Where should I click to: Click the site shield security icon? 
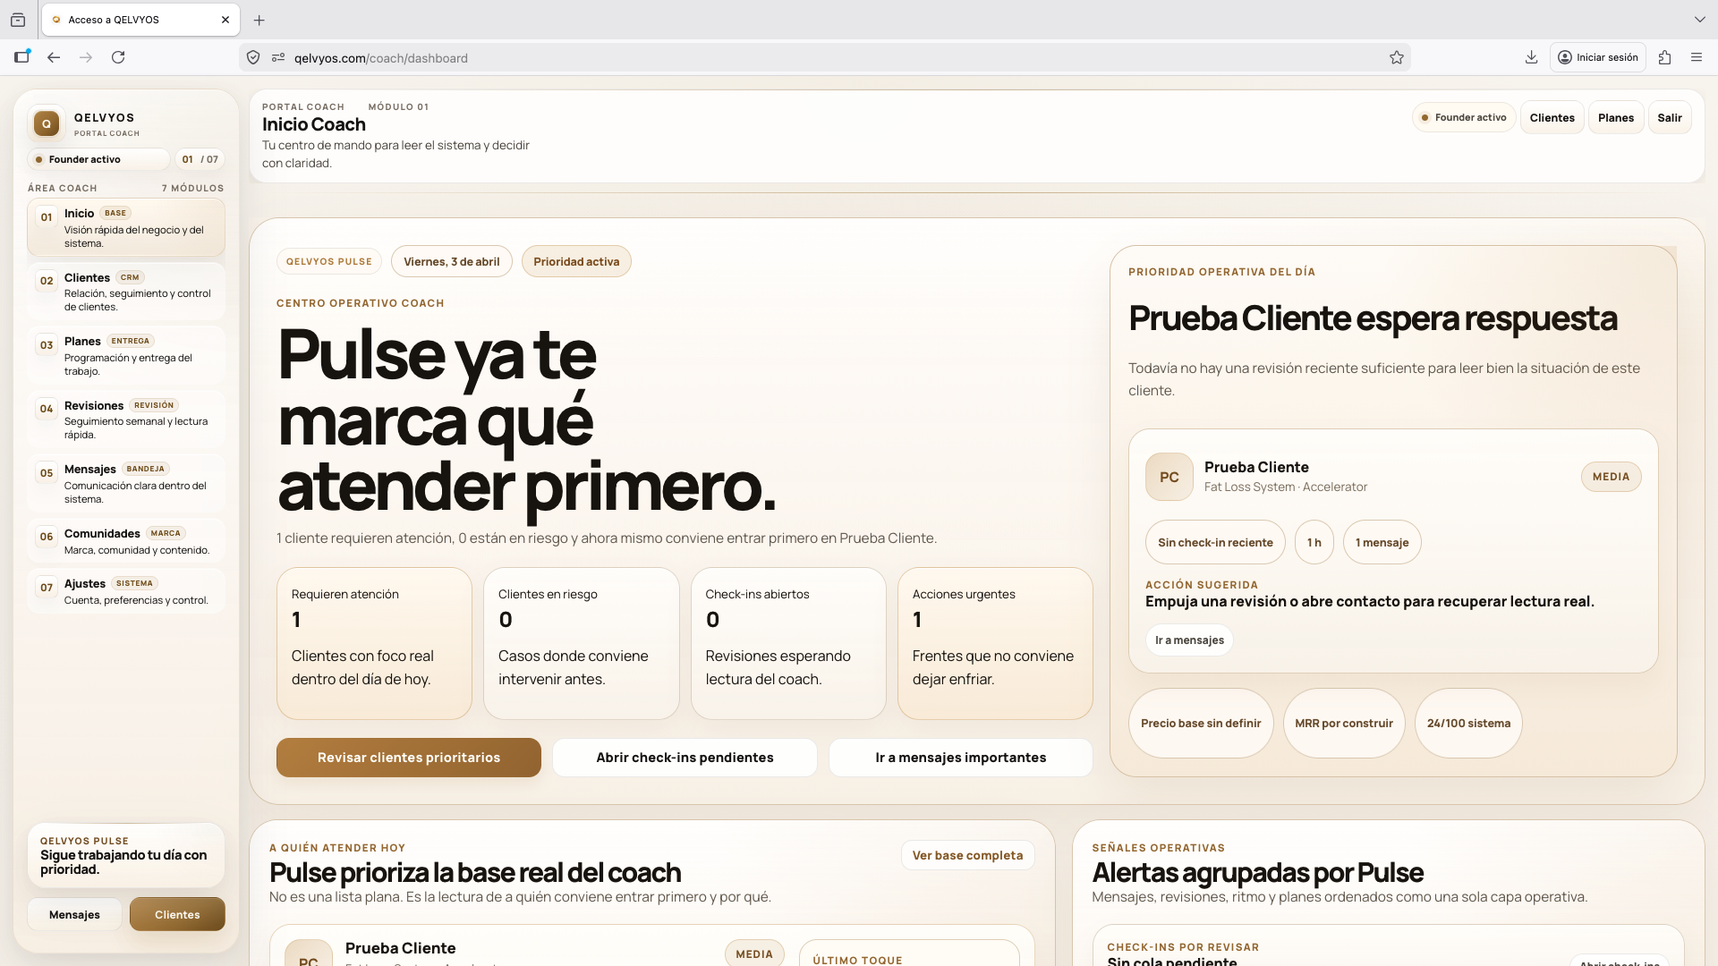click(253, 57)
